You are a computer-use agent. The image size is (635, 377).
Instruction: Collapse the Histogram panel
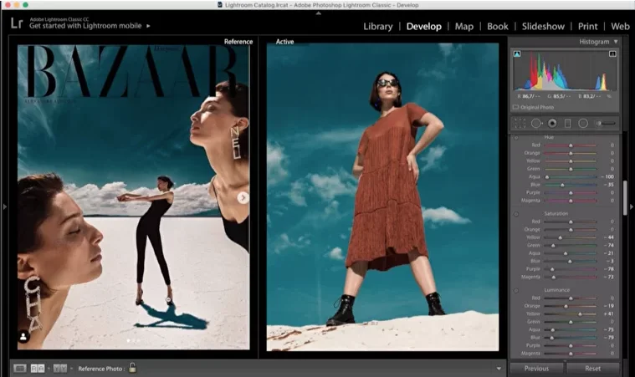[x=616, y=41]
